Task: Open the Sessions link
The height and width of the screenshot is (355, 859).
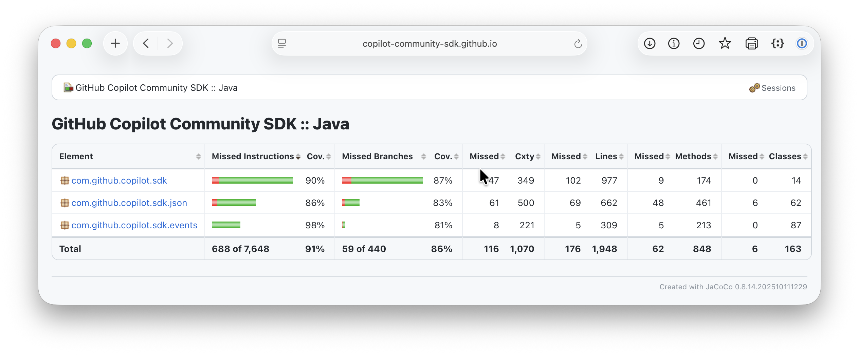Action: coord(772,88)
